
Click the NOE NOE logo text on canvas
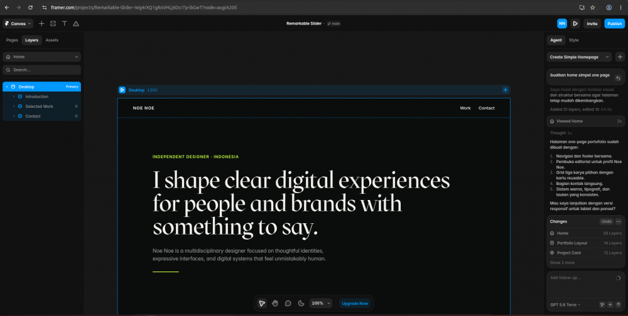(143, 108)
